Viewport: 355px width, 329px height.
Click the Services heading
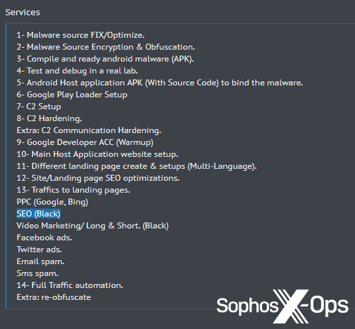(x=23, y=13)
